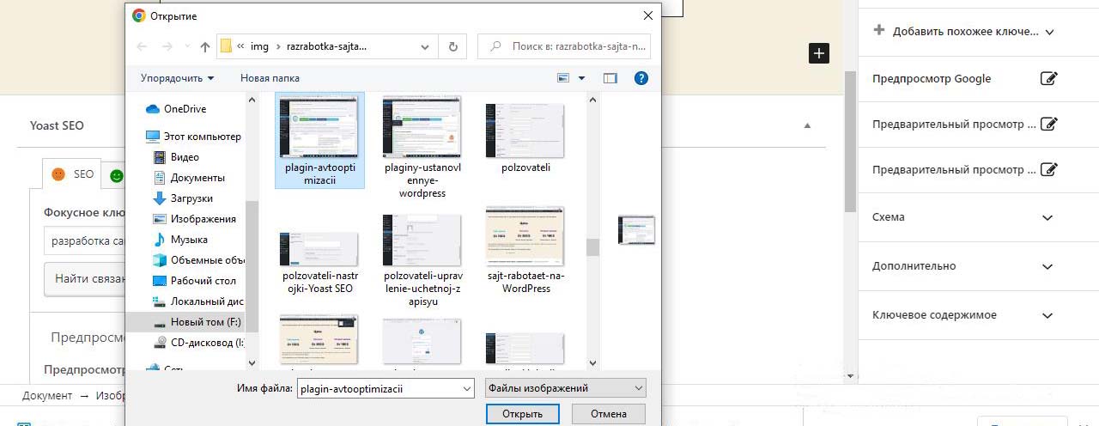The image size is (1099, 426).
Task: Switch to the SEO tab
Action: click(74, 174)
